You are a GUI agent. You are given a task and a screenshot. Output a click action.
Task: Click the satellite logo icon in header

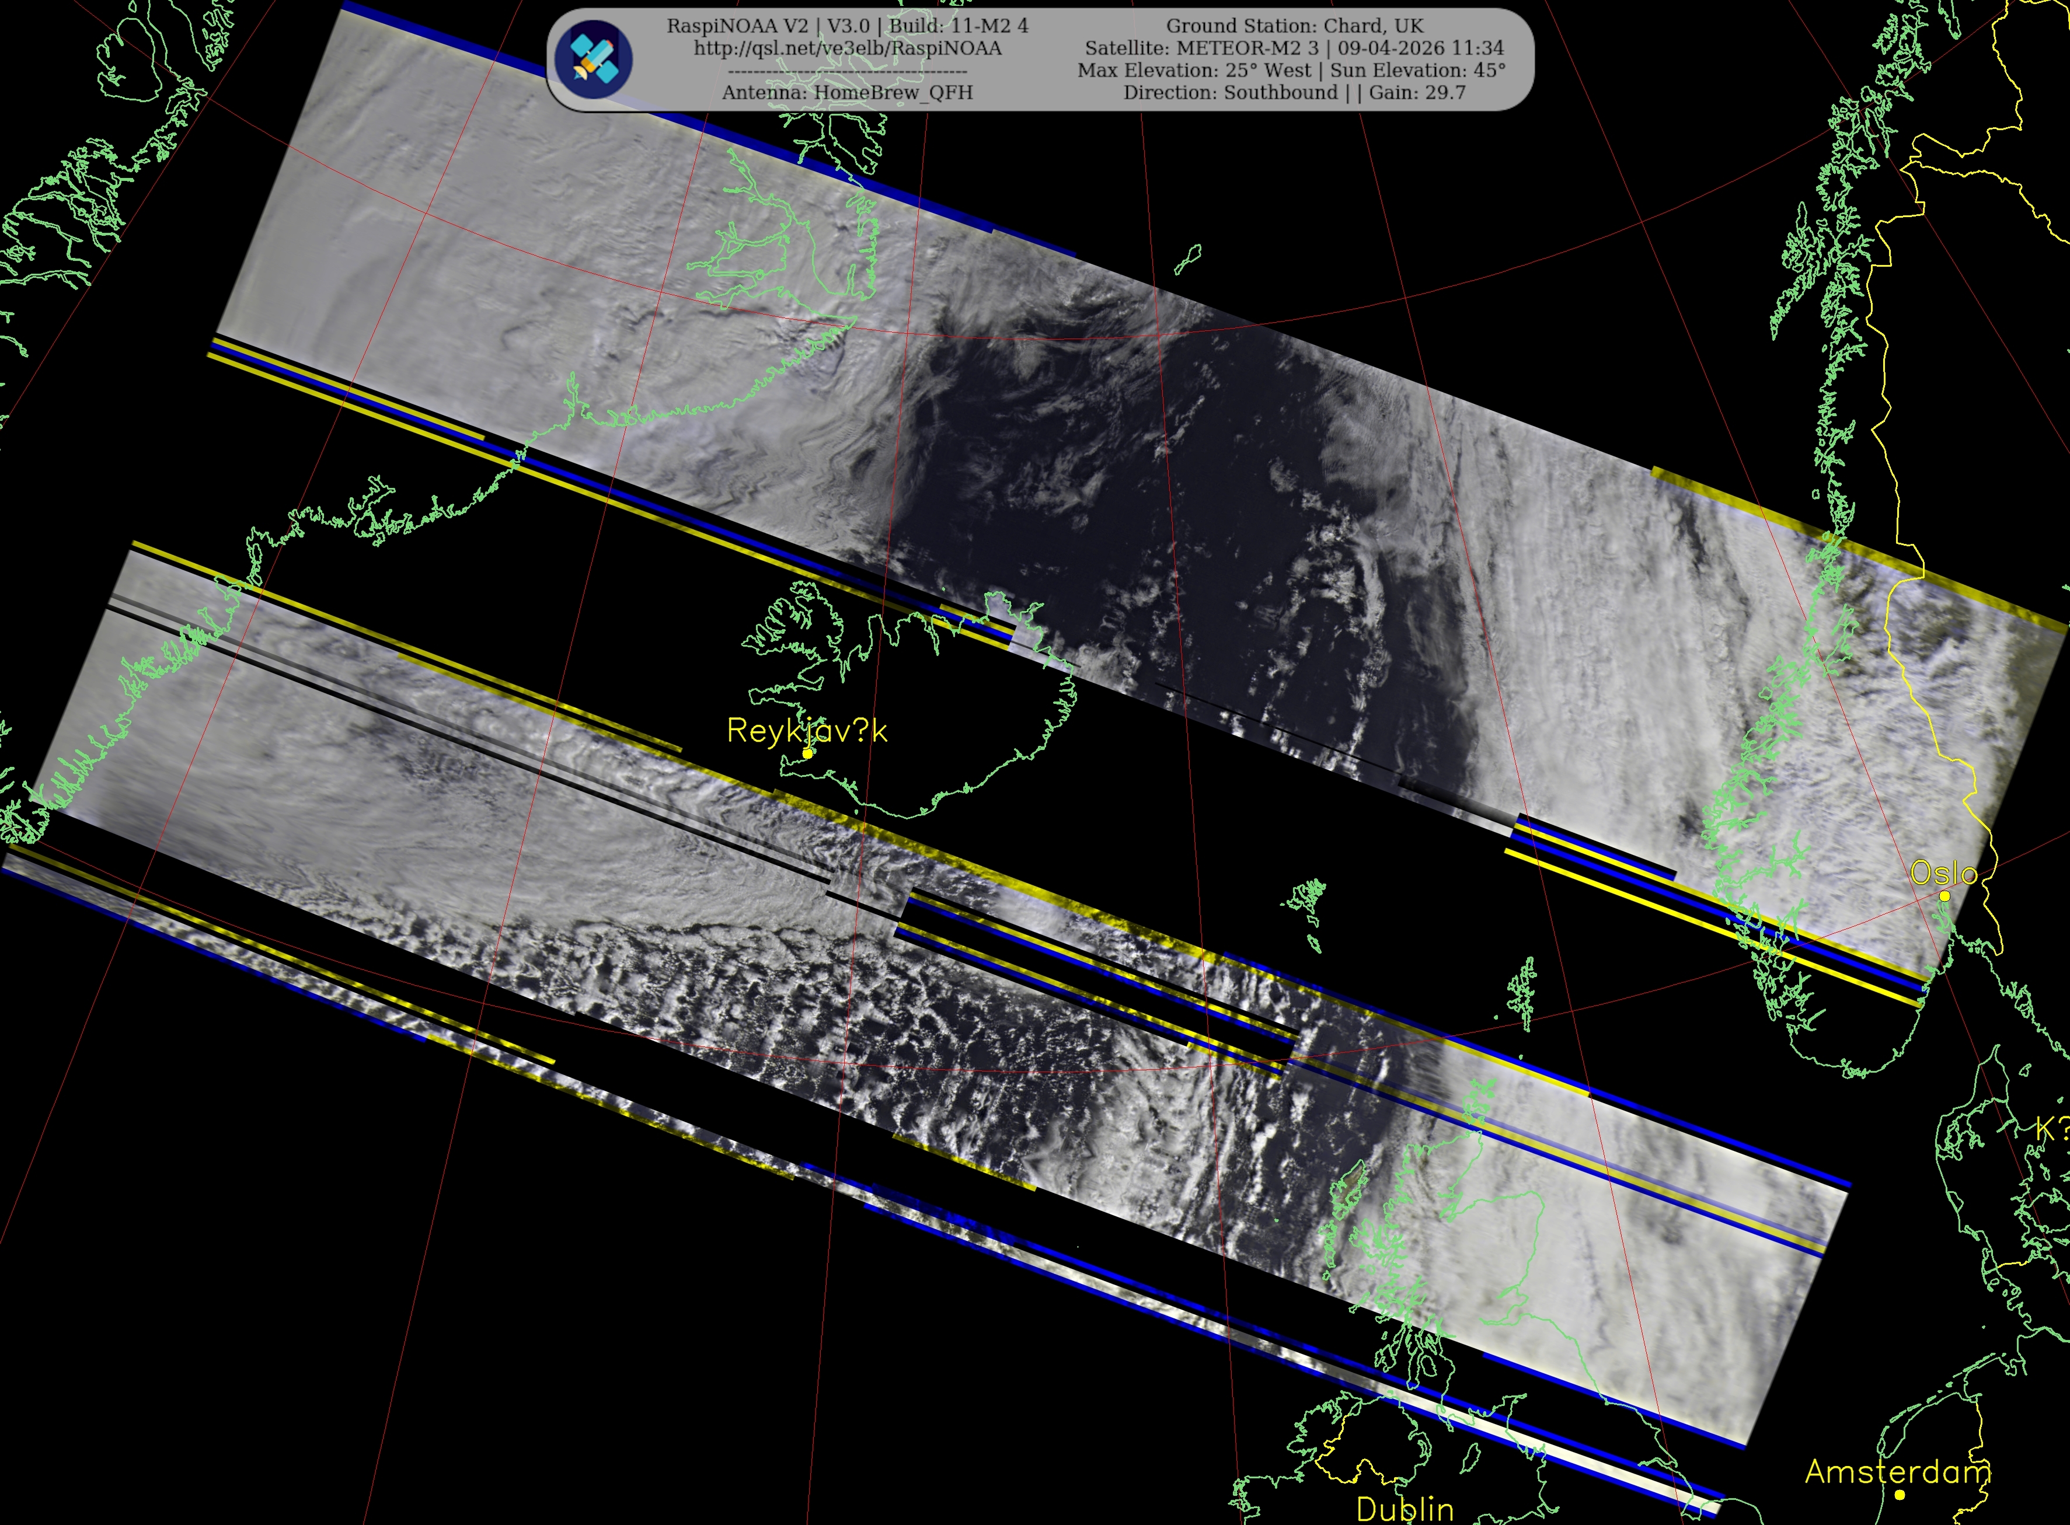(x=594, y=60)
